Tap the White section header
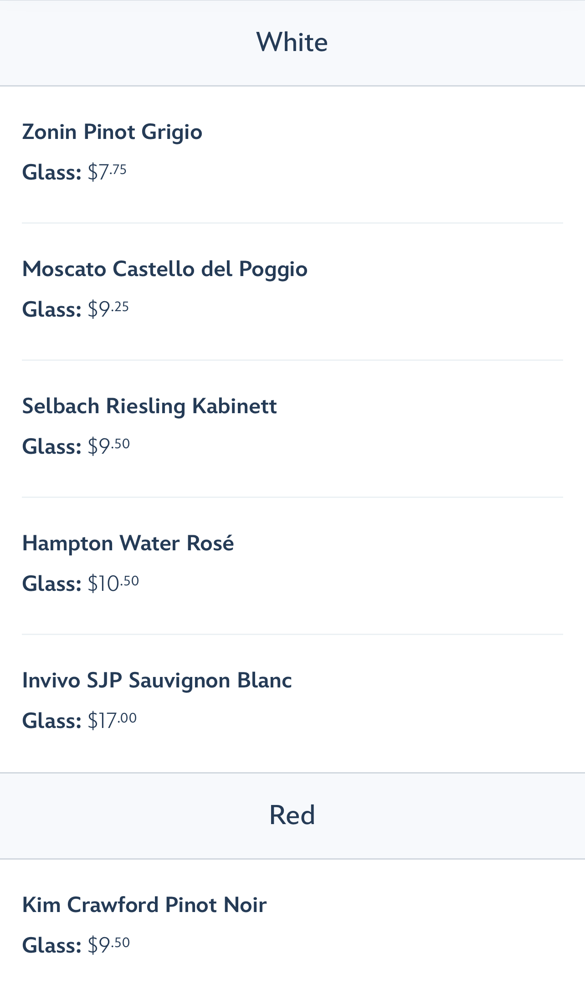This screenshot has height=984, width=585. pos(292,42)
